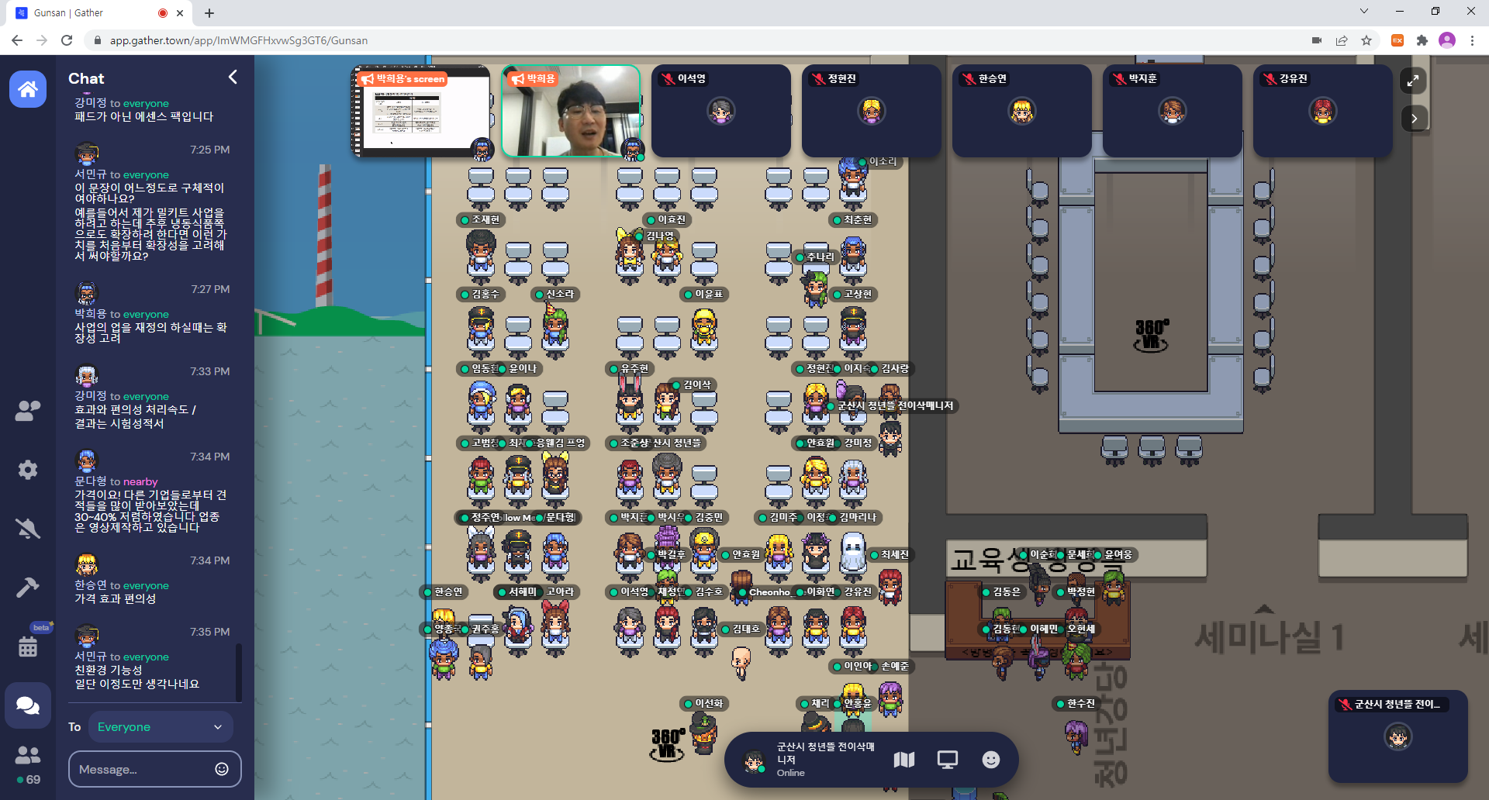Click the 360 VR object near 이선화
Image resolution: width=1489 pixels, height=800 pixels.
tap(668, 744)
